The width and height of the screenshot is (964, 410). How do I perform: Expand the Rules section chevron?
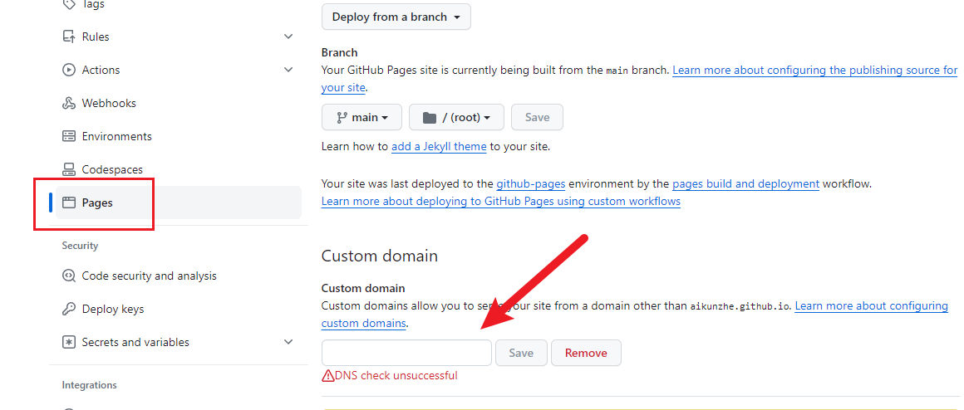(x=288, y=37)
